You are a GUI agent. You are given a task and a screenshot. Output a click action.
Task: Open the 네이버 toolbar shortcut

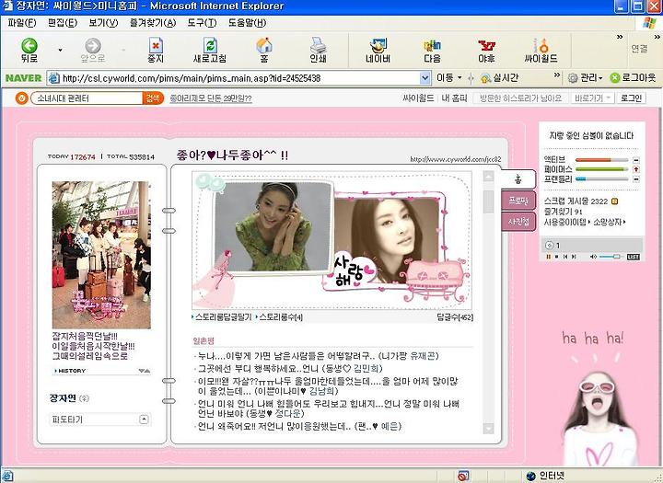tap(378, 51)
